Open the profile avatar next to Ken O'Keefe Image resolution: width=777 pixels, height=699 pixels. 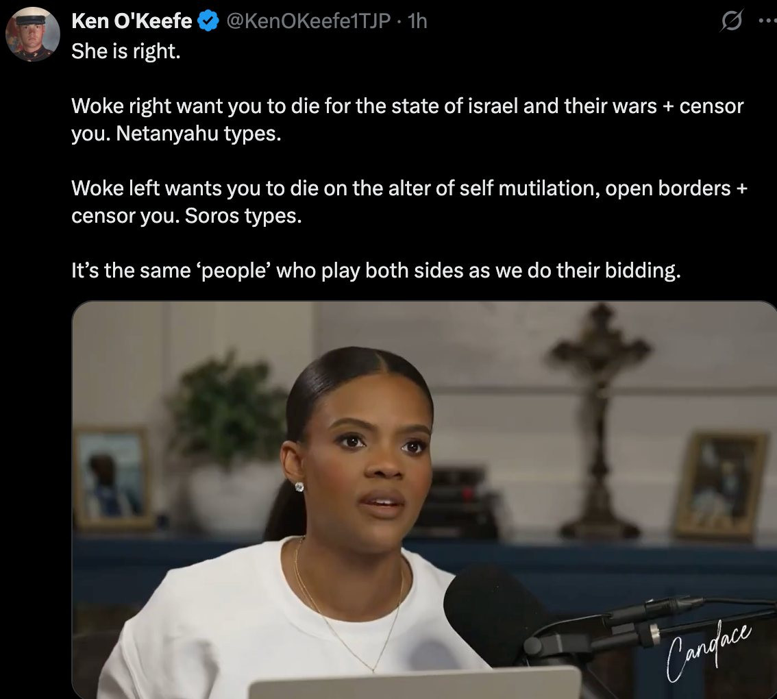tap(32, 34)
